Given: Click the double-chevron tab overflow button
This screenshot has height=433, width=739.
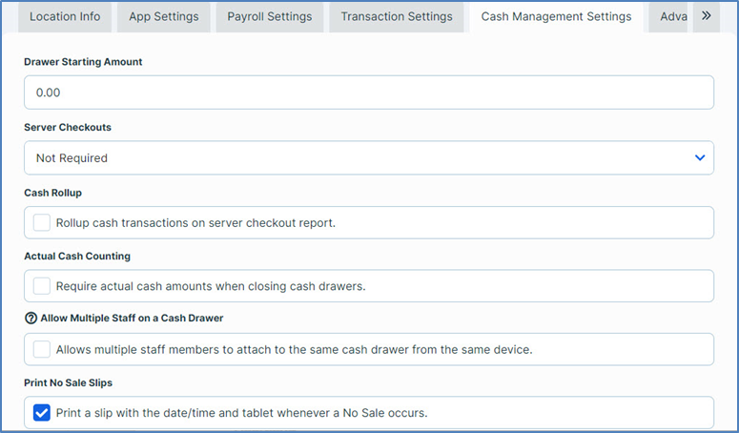Looking at the screenshot, I should (x=706, y=16).
